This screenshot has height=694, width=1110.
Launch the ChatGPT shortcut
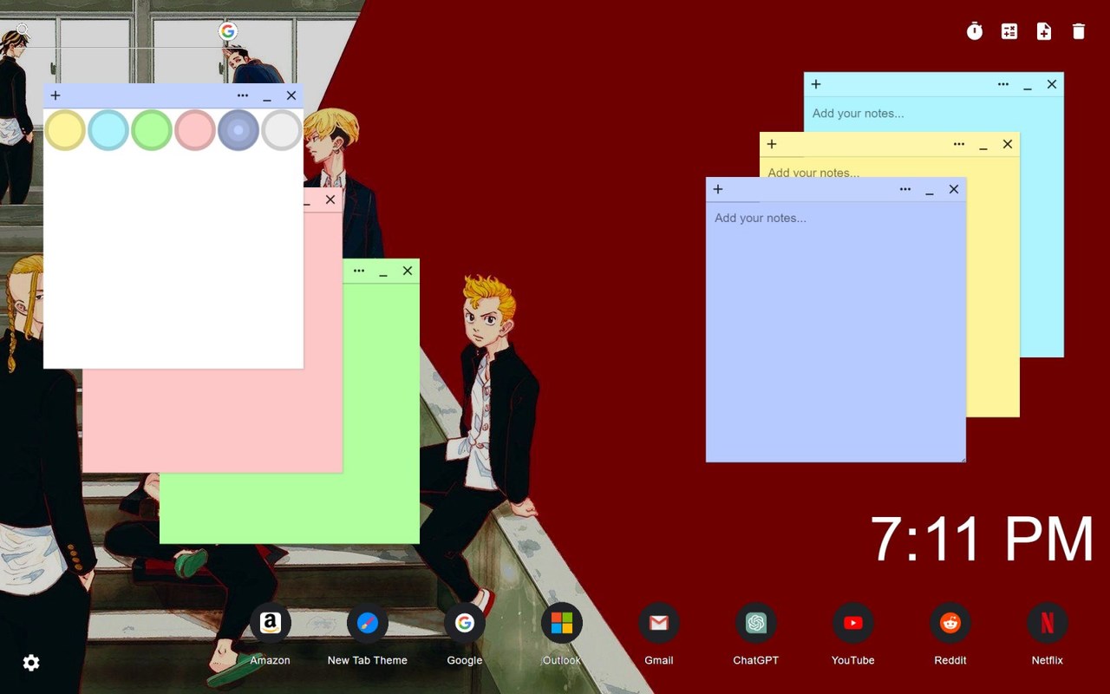click(756, 623)
